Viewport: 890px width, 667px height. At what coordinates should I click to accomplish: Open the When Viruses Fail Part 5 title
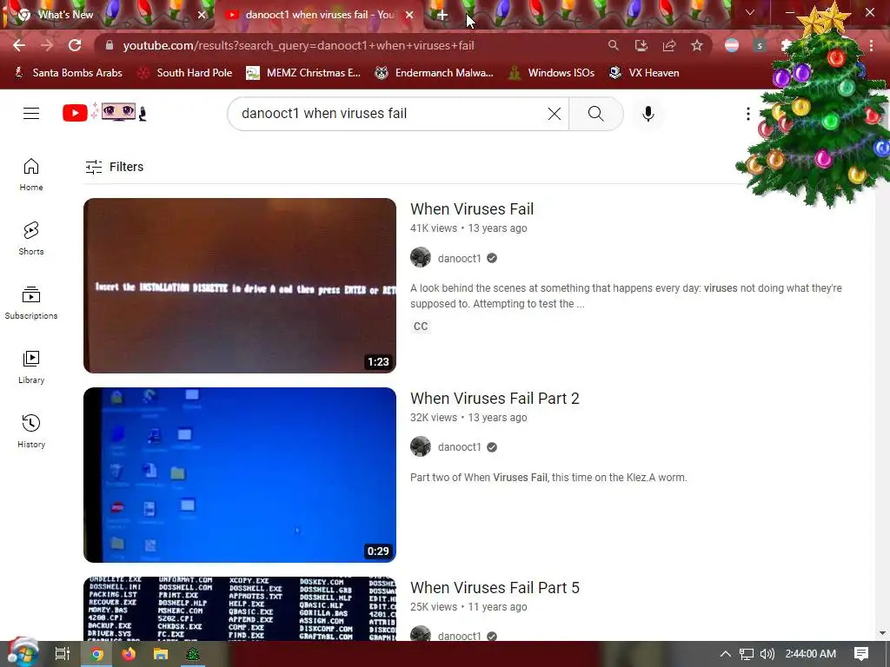(495, 588)
